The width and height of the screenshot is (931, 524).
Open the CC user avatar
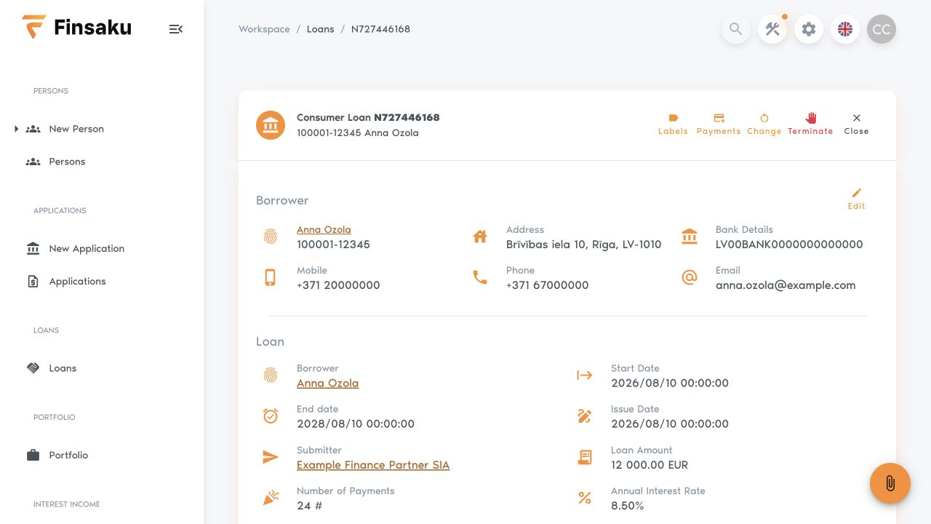[x=882, y=29]
